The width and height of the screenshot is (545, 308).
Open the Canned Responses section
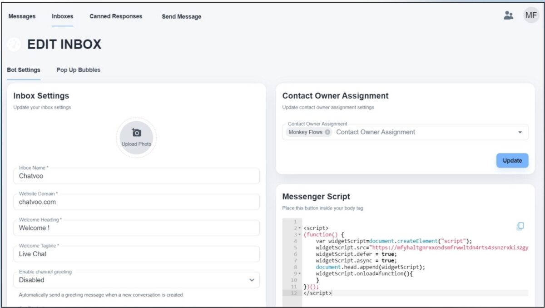[116, 16]
